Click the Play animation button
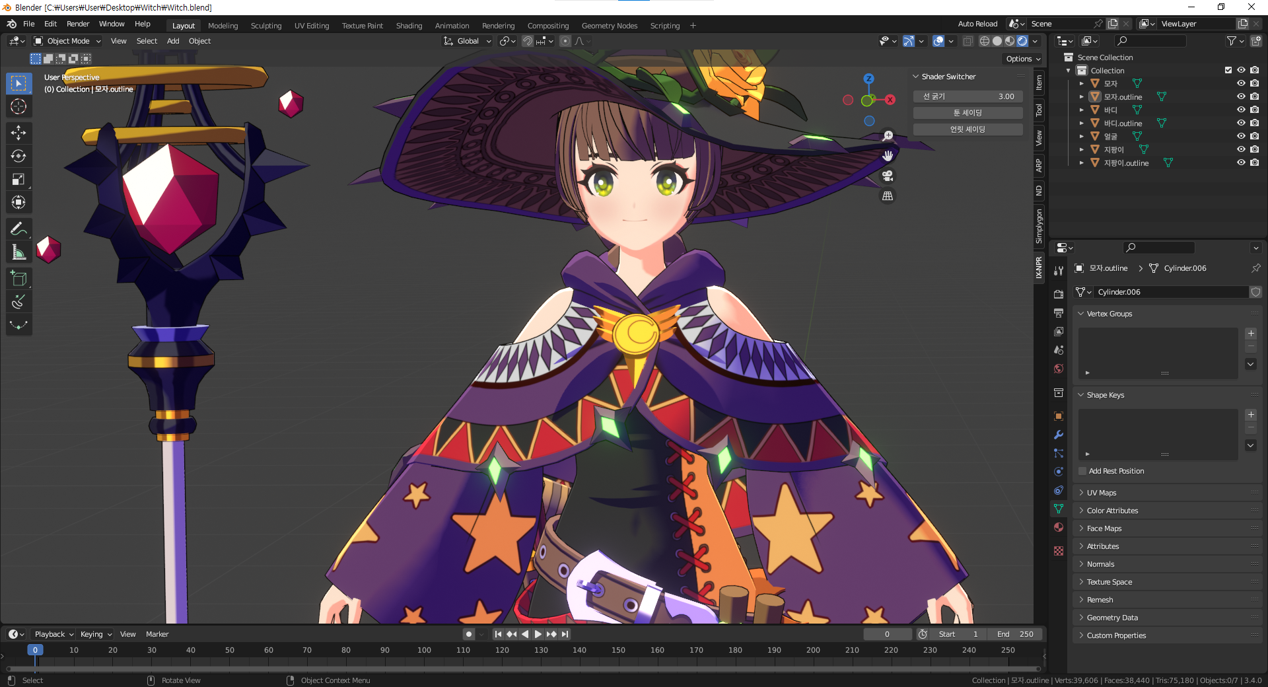 pos(538,634)
